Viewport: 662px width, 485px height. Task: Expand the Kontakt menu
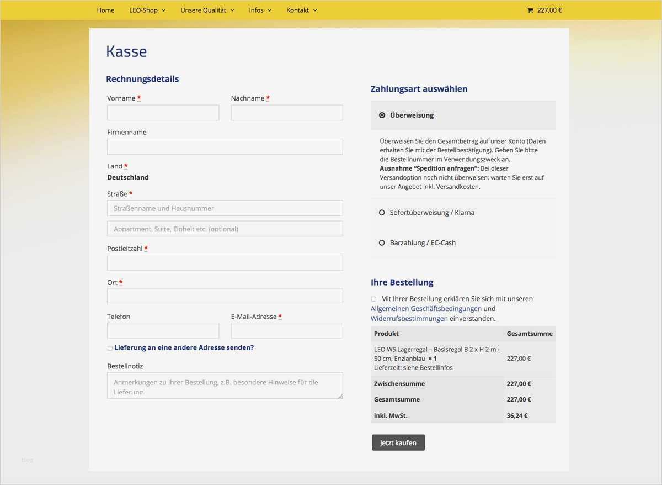tap(314, 10)
